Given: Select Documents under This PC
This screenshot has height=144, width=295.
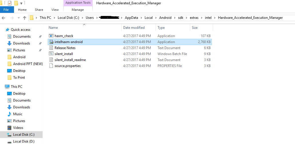Looking at the screenshot, I should (22, 100).
